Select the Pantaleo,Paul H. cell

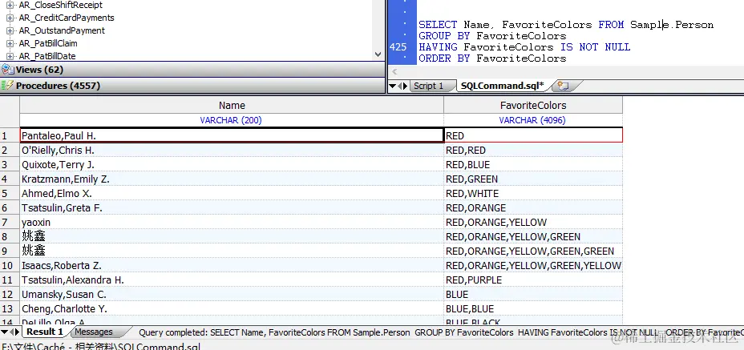pos(232,135)
